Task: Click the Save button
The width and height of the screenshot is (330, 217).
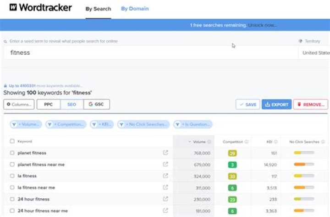Action: click(x=248, y=104)
